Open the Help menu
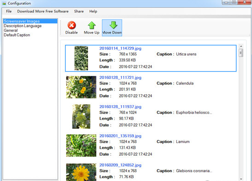Image resolution: width=252 pixels, height=181 pixels. point(93,11)
